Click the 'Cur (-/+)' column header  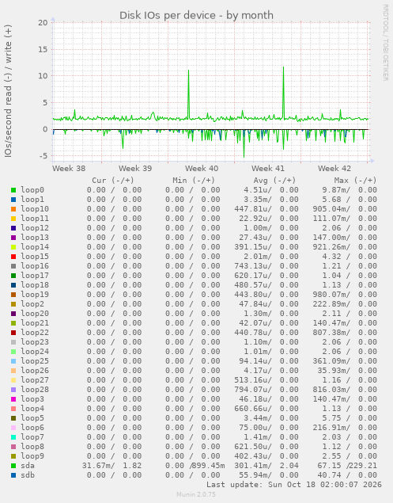113,181
